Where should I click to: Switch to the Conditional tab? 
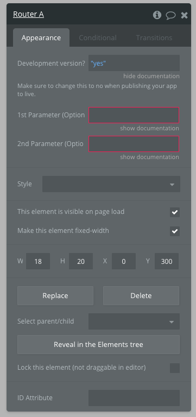[98, 38]
